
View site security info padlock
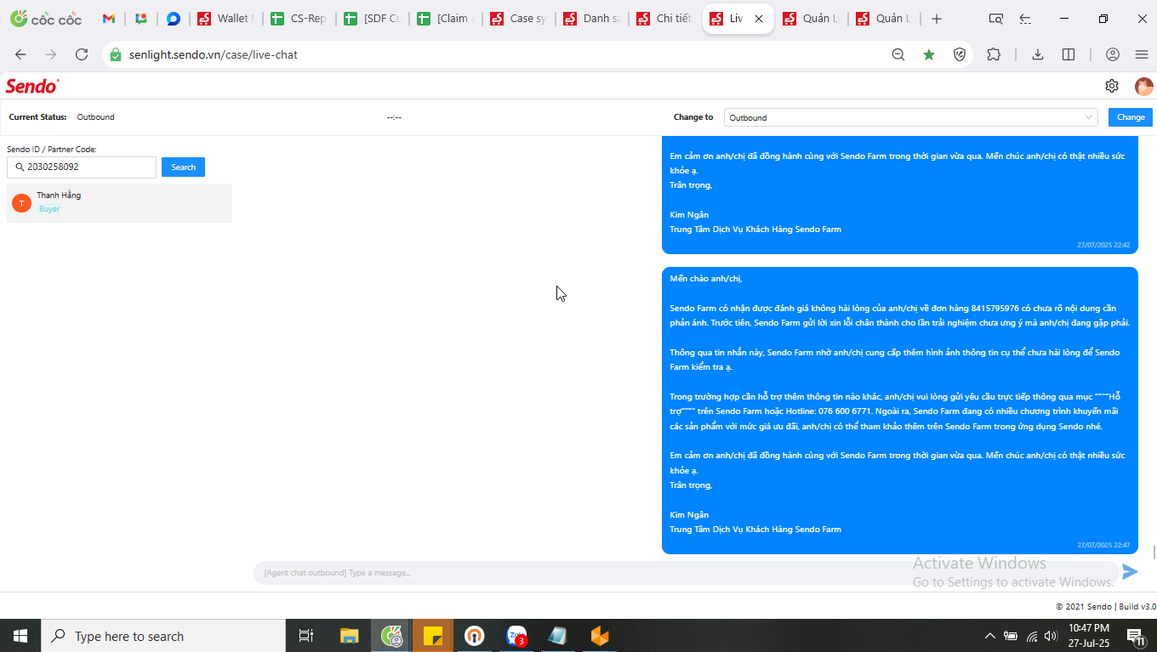click(116, 54)
